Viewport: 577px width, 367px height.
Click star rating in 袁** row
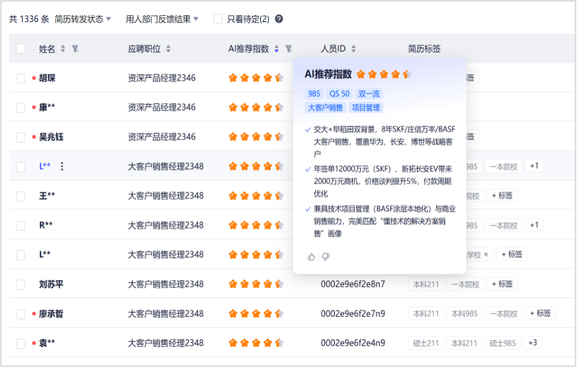(x=256, y=343)
